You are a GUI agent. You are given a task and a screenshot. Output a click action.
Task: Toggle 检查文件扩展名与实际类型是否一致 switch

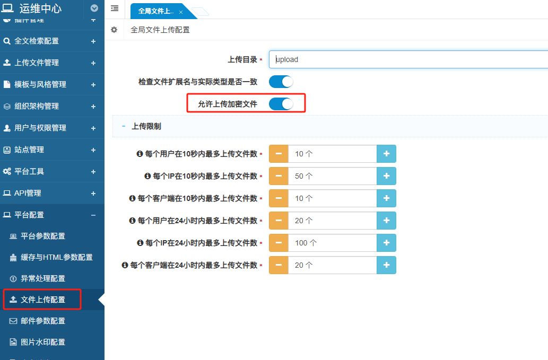click(x=281, y=82)
